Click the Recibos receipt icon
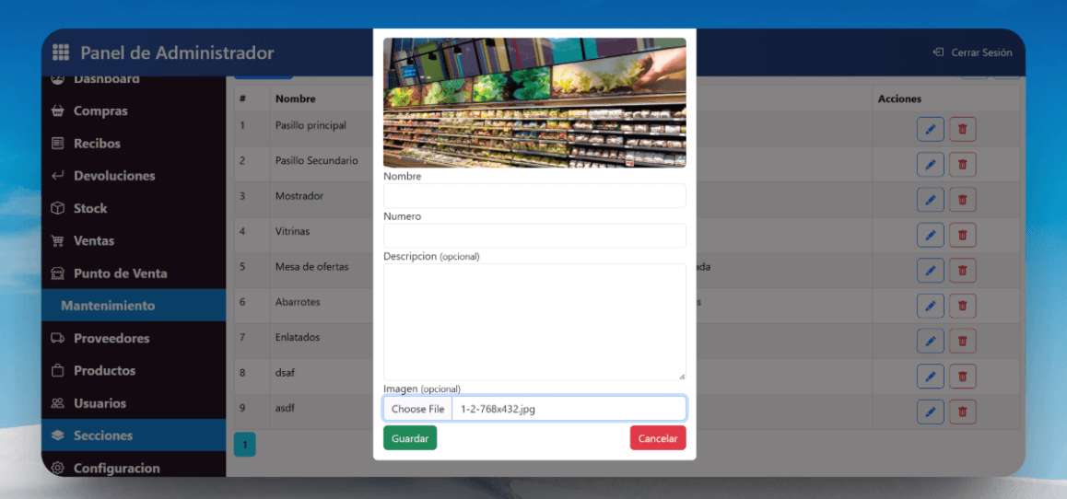 point(57,144)
